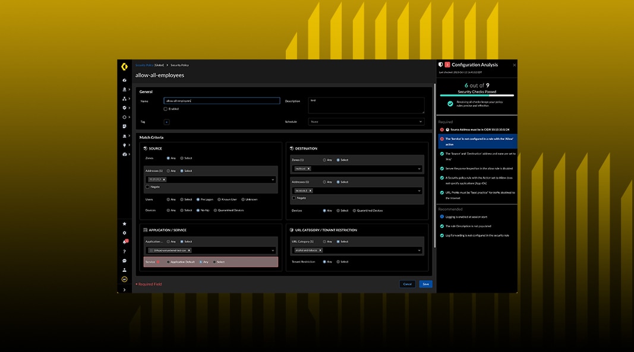
Task: Open settings gear icon in lower sidebar
Action: [x=124, y=233]
